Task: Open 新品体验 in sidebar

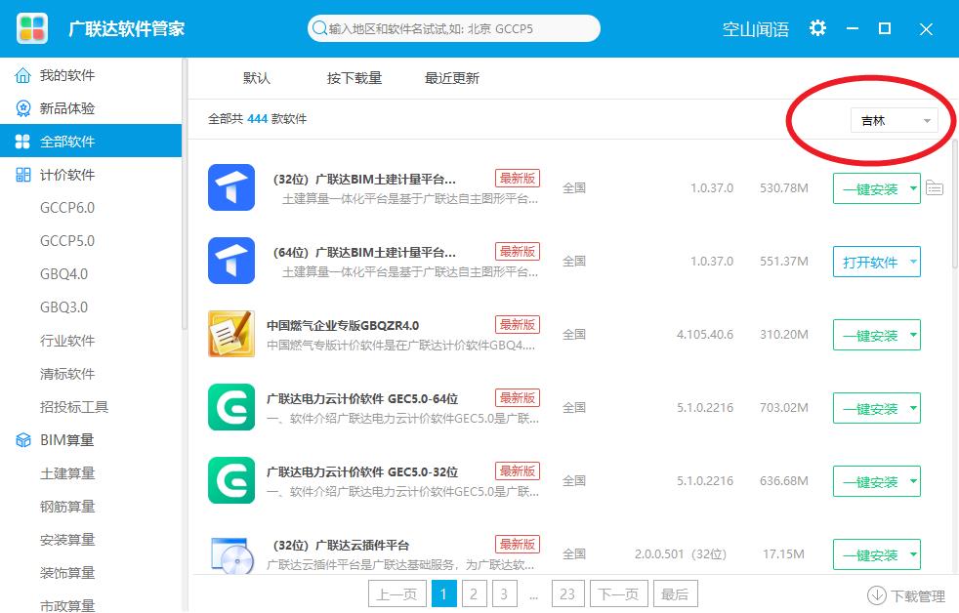Action: pyautogui.click(x=91, y=108)
